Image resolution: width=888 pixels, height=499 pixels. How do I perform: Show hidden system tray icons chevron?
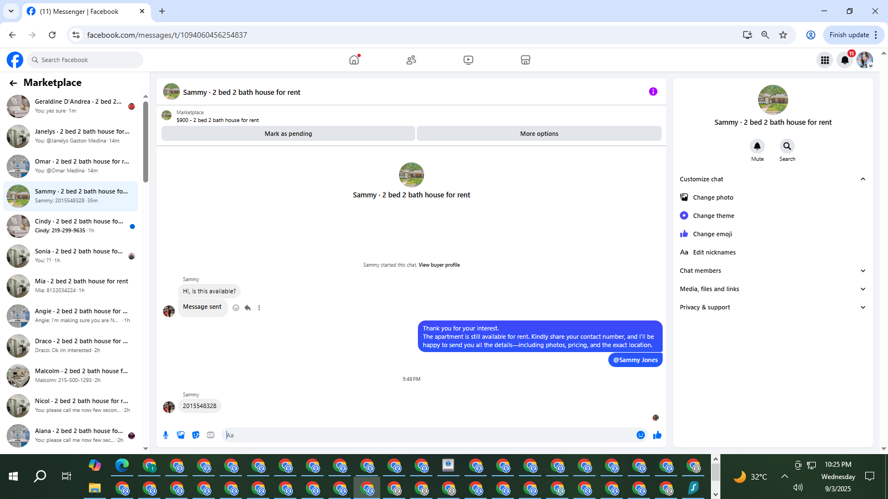tap(784, 476)
